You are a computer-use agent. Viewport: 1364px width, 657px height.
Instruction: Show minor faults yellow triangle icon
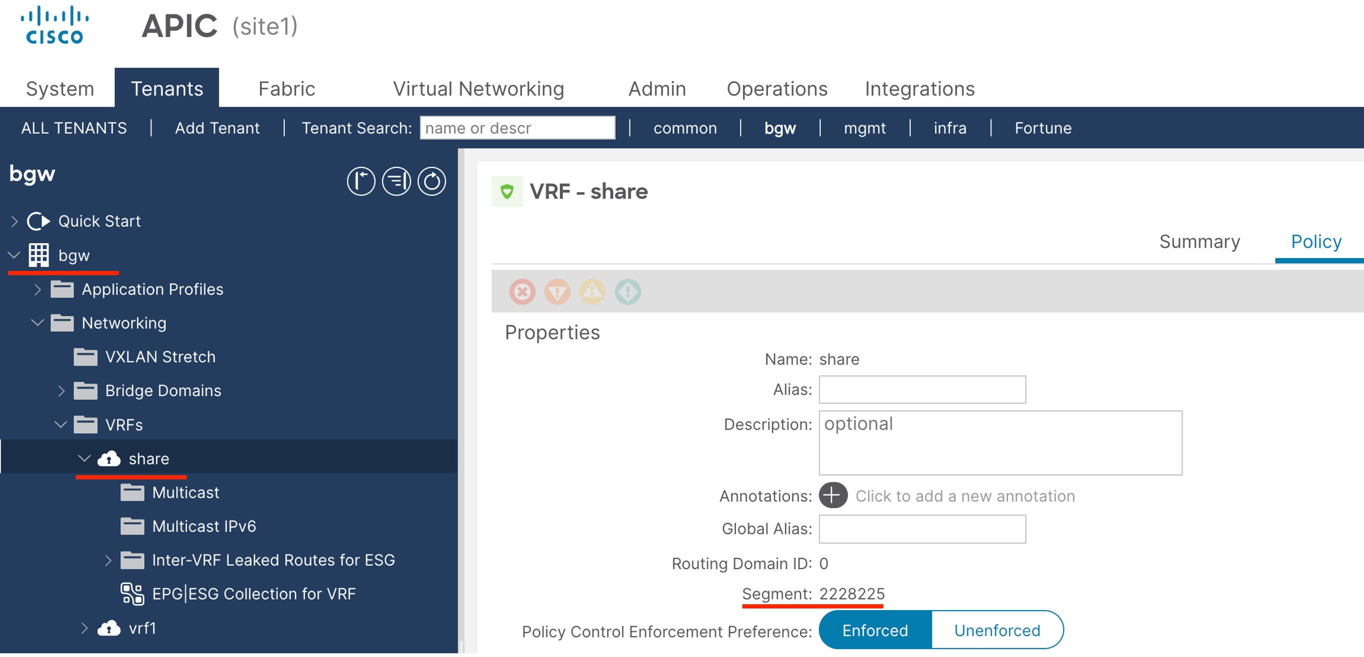[592, 291]
